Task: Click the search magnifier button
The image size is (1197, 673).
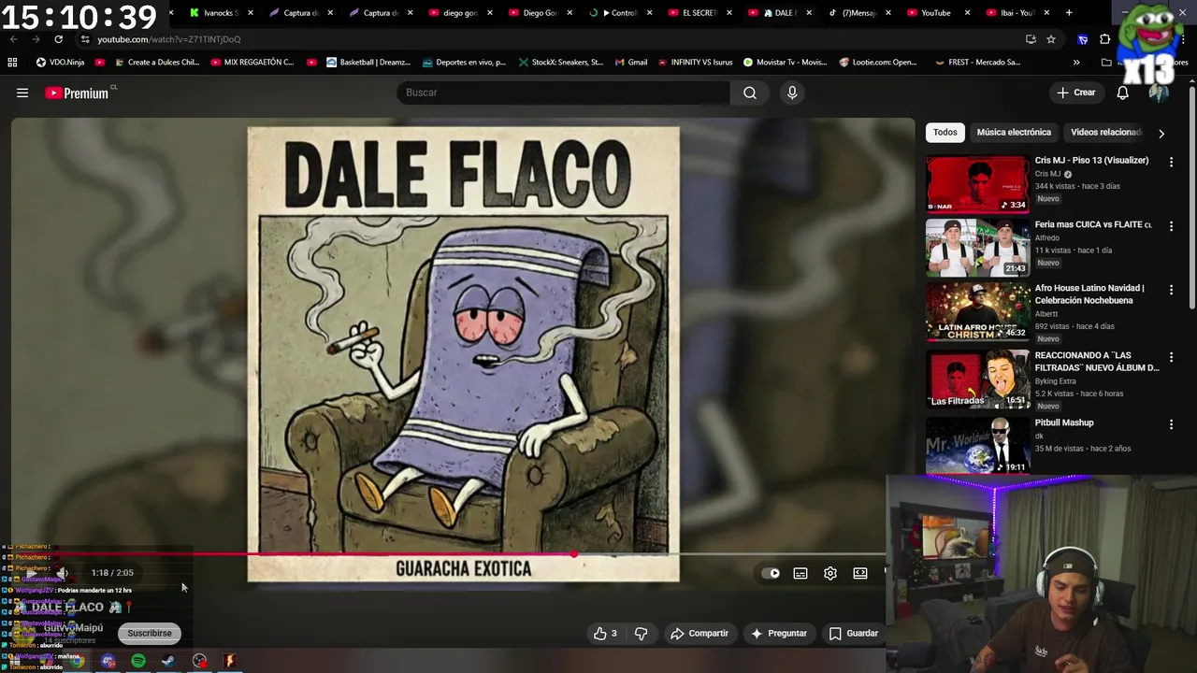Action: tap(750, 93)
